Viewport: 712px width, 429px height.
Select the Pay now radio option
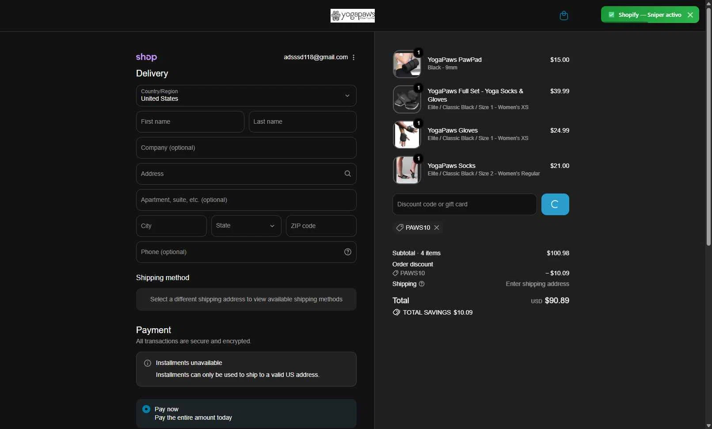[x=146, y=409]
